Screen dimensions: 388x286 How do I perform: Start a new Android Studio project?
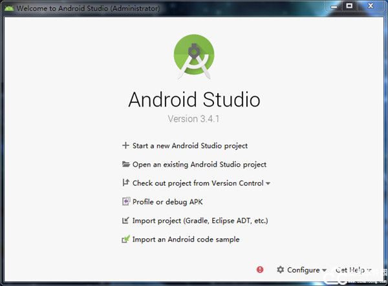189,146
